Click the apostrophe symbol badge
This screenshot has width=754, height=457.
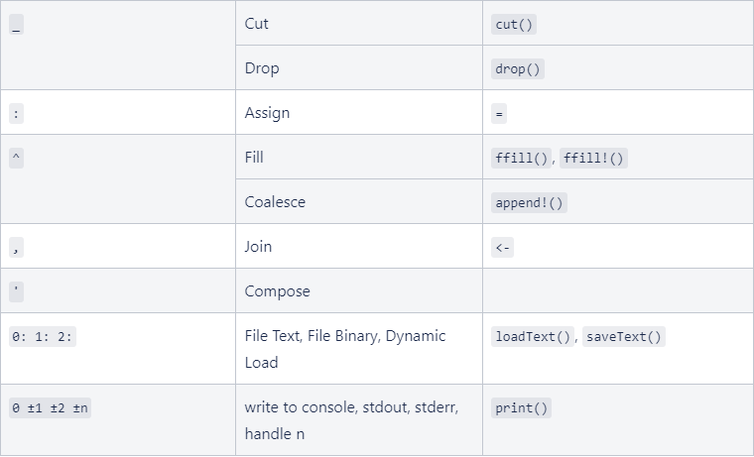[x=16, y=291]
